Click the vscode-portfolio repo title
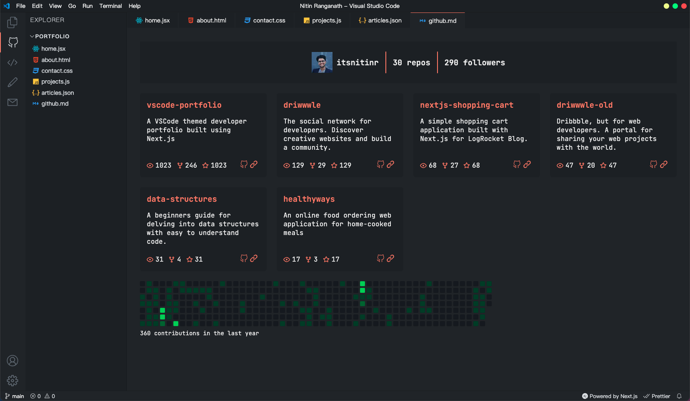The height and width of the screenshot is (401, 690). (x=184, y=105)
